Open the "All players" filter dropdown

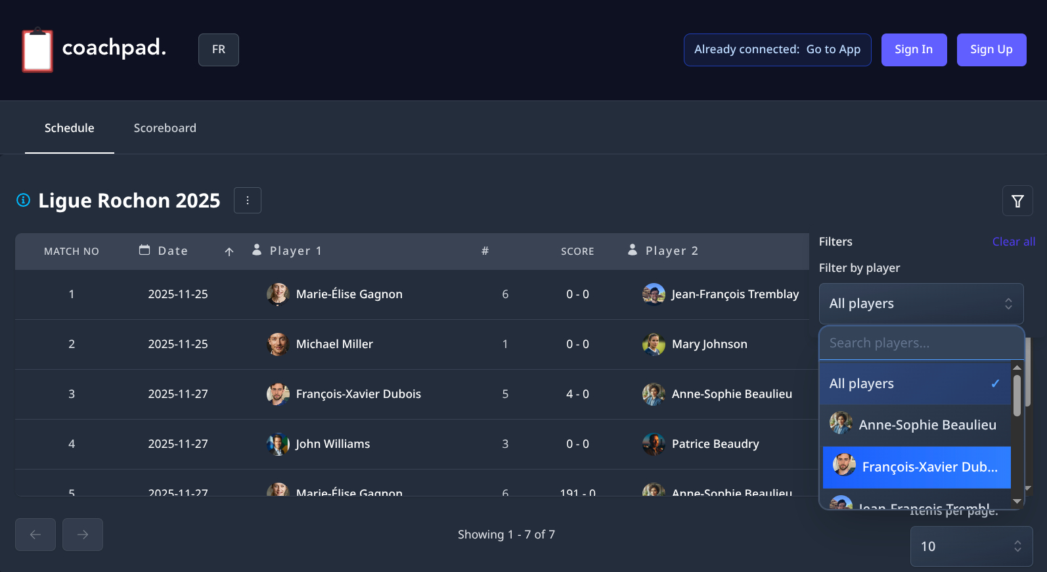tap(921, 303)
